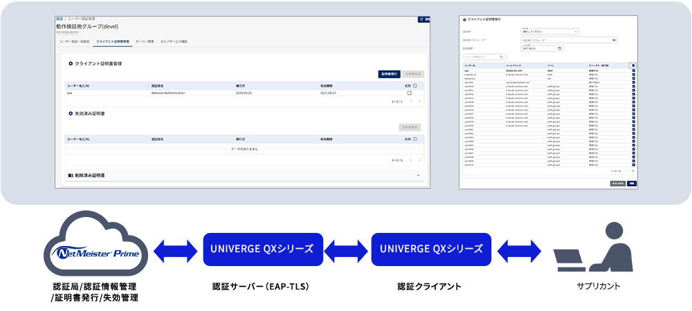Open the セルフサービス機能 tab

click(x=174, y=41)
